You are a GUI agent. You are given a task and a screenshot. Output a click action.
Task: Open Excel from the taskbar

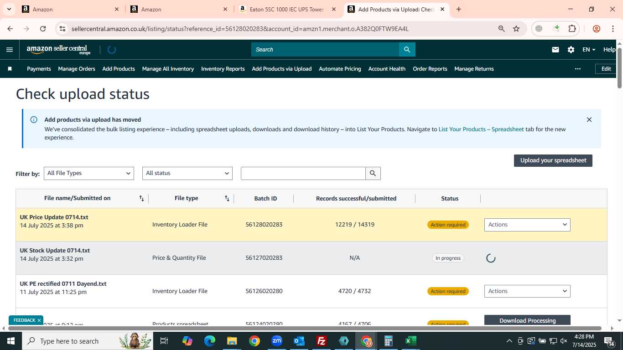point(410,341)
